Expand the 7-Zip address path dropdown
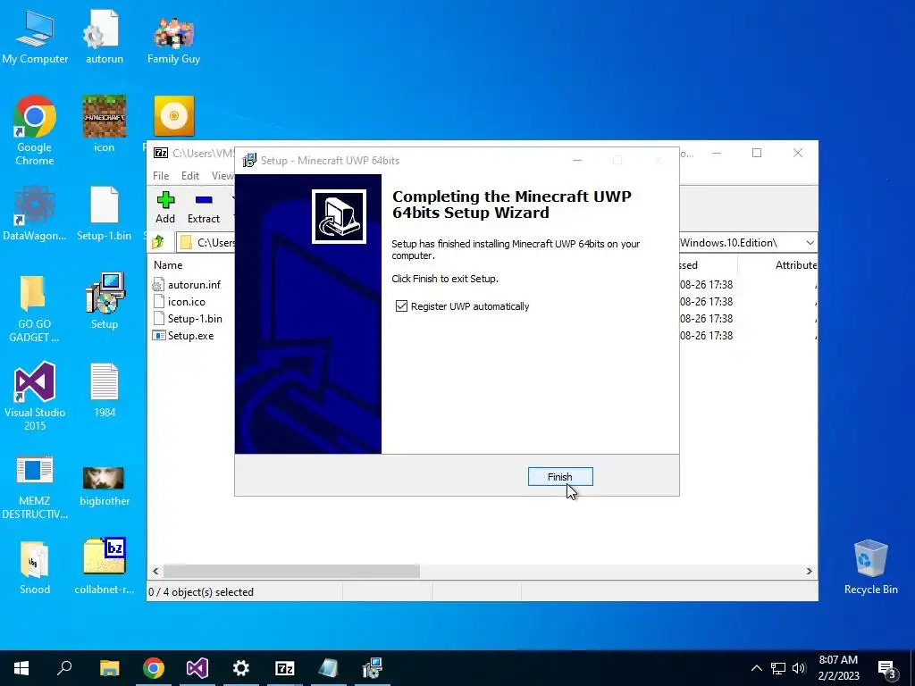Screen dimensions: 915x686 pos(810,243)
